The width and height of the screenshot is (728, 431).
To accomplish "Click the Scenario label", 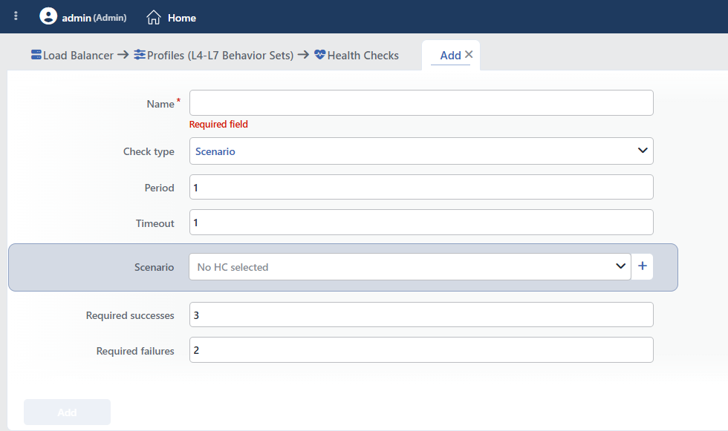I will pyautogui.click(x=155, y=267).
